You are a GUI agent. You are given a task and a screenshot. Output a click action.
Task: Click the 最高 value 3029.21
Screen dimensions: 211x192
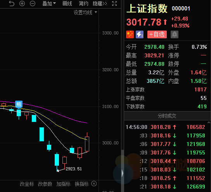(x=154, y=55)
